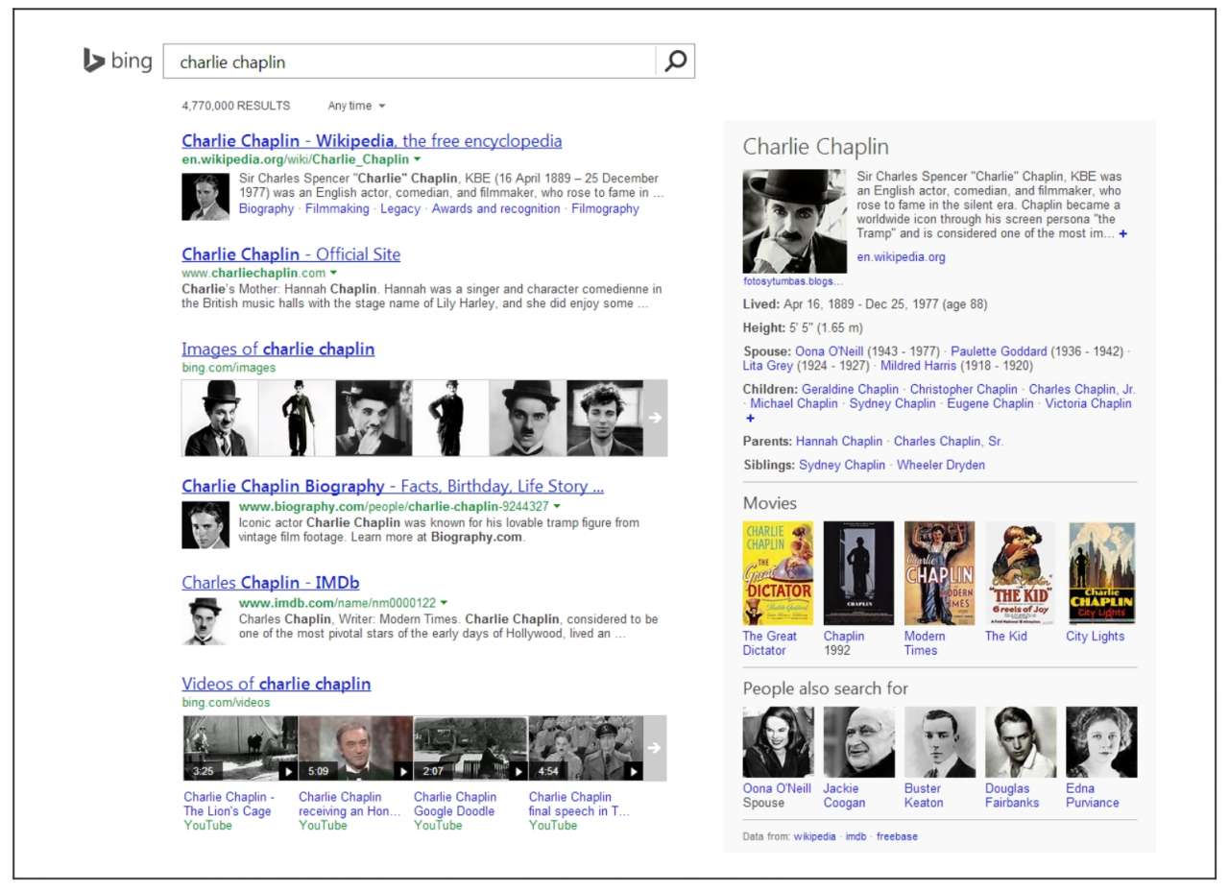This screenshot has height=892, width=1229.
Task: Jump to Biography section sublink
Action: point(266,208)
